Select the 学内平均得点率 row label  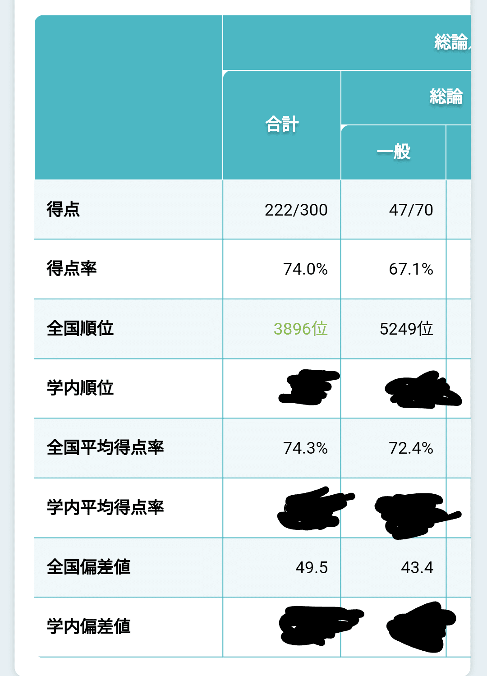[x=105, y=507]
